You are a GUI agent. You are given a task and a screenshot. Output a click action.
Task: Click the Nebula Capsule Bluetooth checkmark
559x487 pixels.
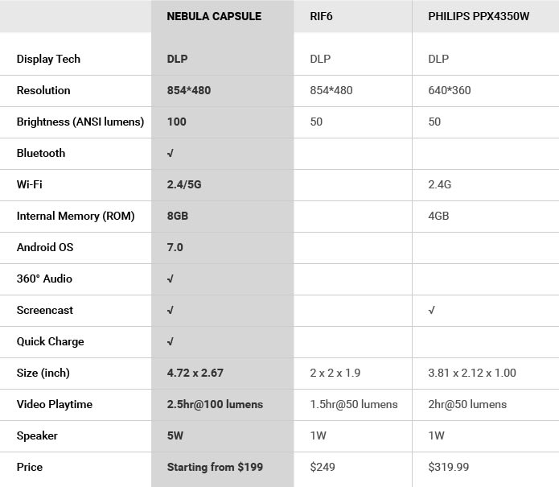click(171, 153)
